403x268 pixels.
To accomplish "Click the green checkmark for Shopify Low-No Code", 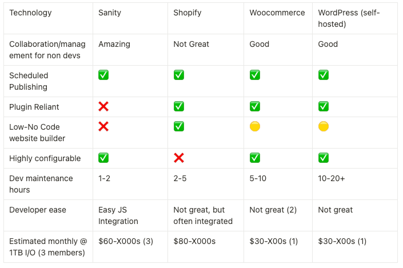I will 179,126.
